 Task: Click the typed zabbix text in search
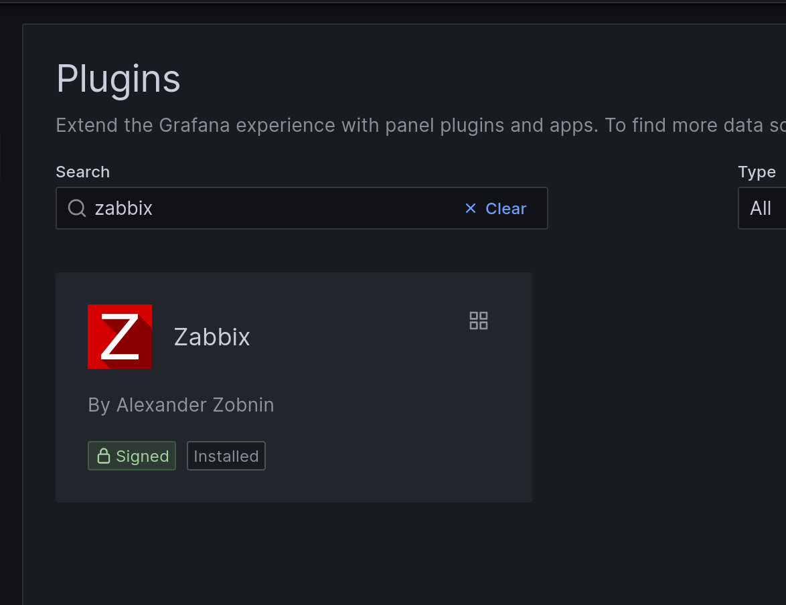point(124,209)
